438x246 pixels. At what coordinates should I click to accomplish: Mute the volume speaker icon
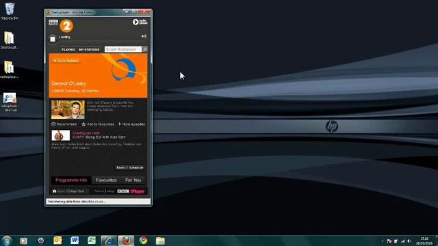tap(144, 36)
